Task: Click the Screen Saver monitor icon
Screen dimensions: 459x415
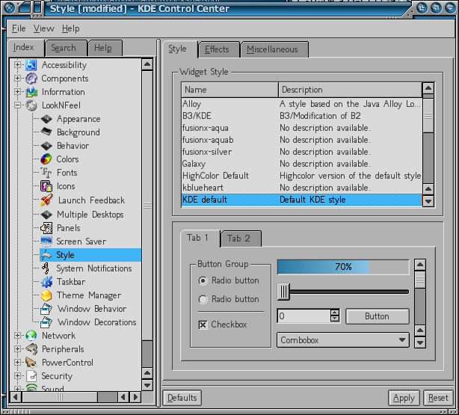Action: [x=46, y=242]
